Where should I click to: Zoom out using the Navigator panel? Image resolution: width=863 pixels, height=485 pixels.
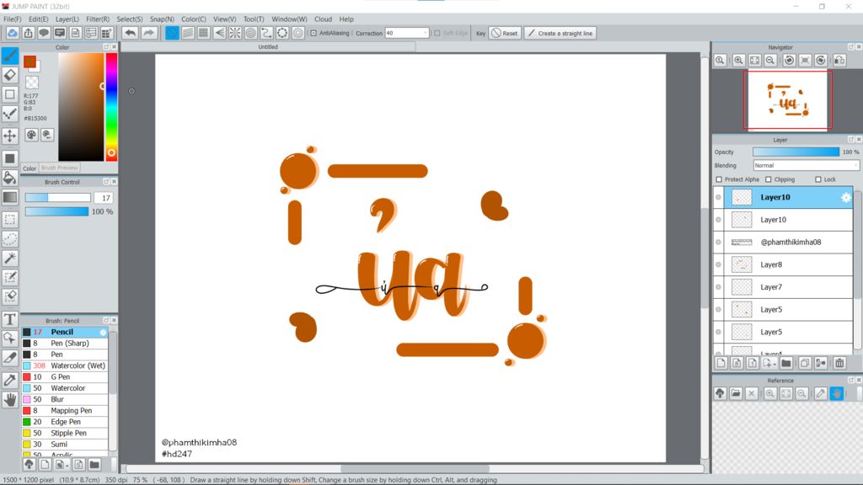[770, 61]
